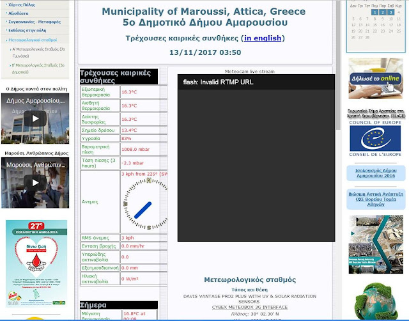
Task: Click the Ένταση βροχής 0.0 mm/hr value
Action: point(133,246)
